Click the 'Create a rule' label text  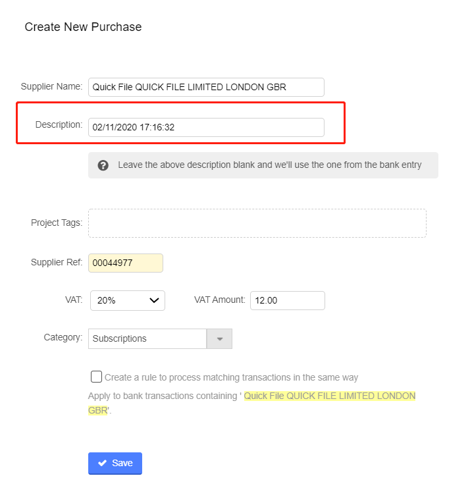(231, 378)
